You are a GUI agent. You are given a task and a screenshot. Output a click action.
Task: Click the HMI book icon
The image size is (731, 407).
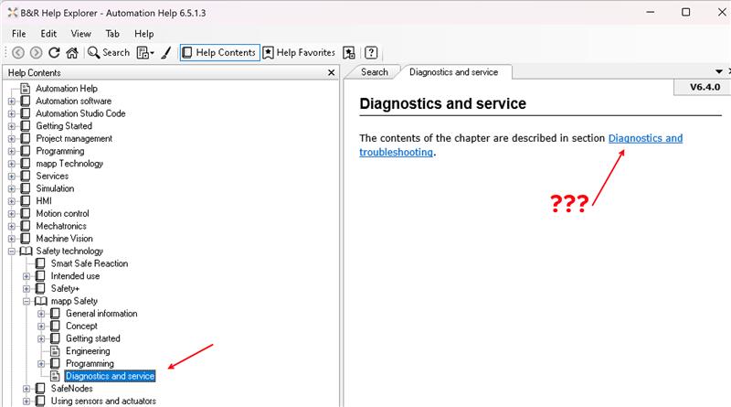26,201
